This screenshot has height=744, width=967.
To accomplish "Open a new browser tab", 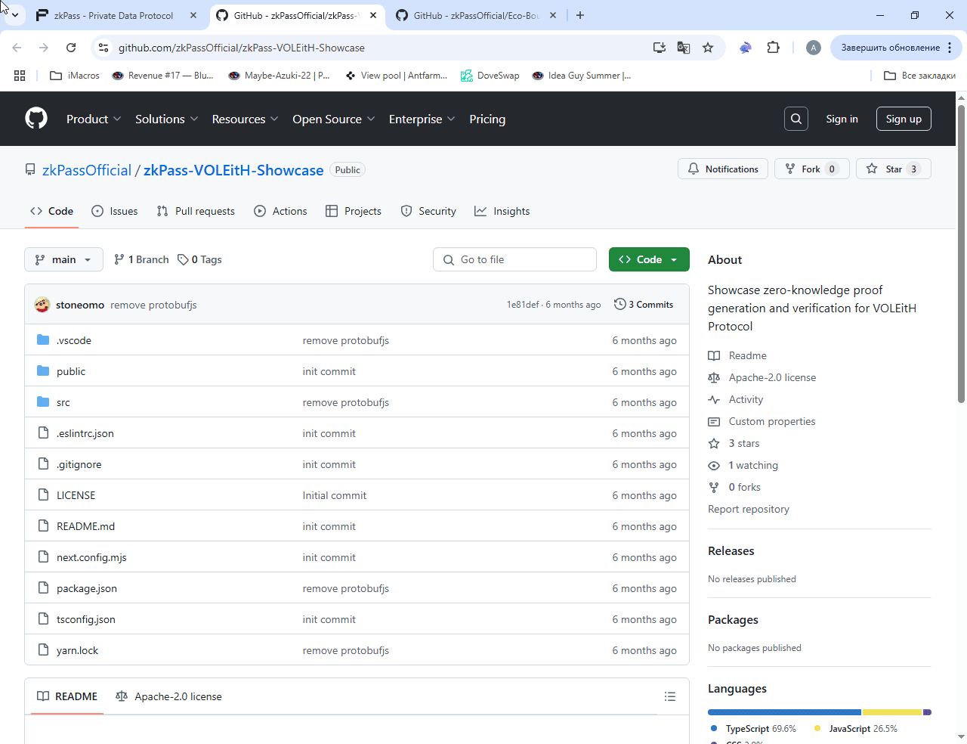I will (x=580, y=15).
